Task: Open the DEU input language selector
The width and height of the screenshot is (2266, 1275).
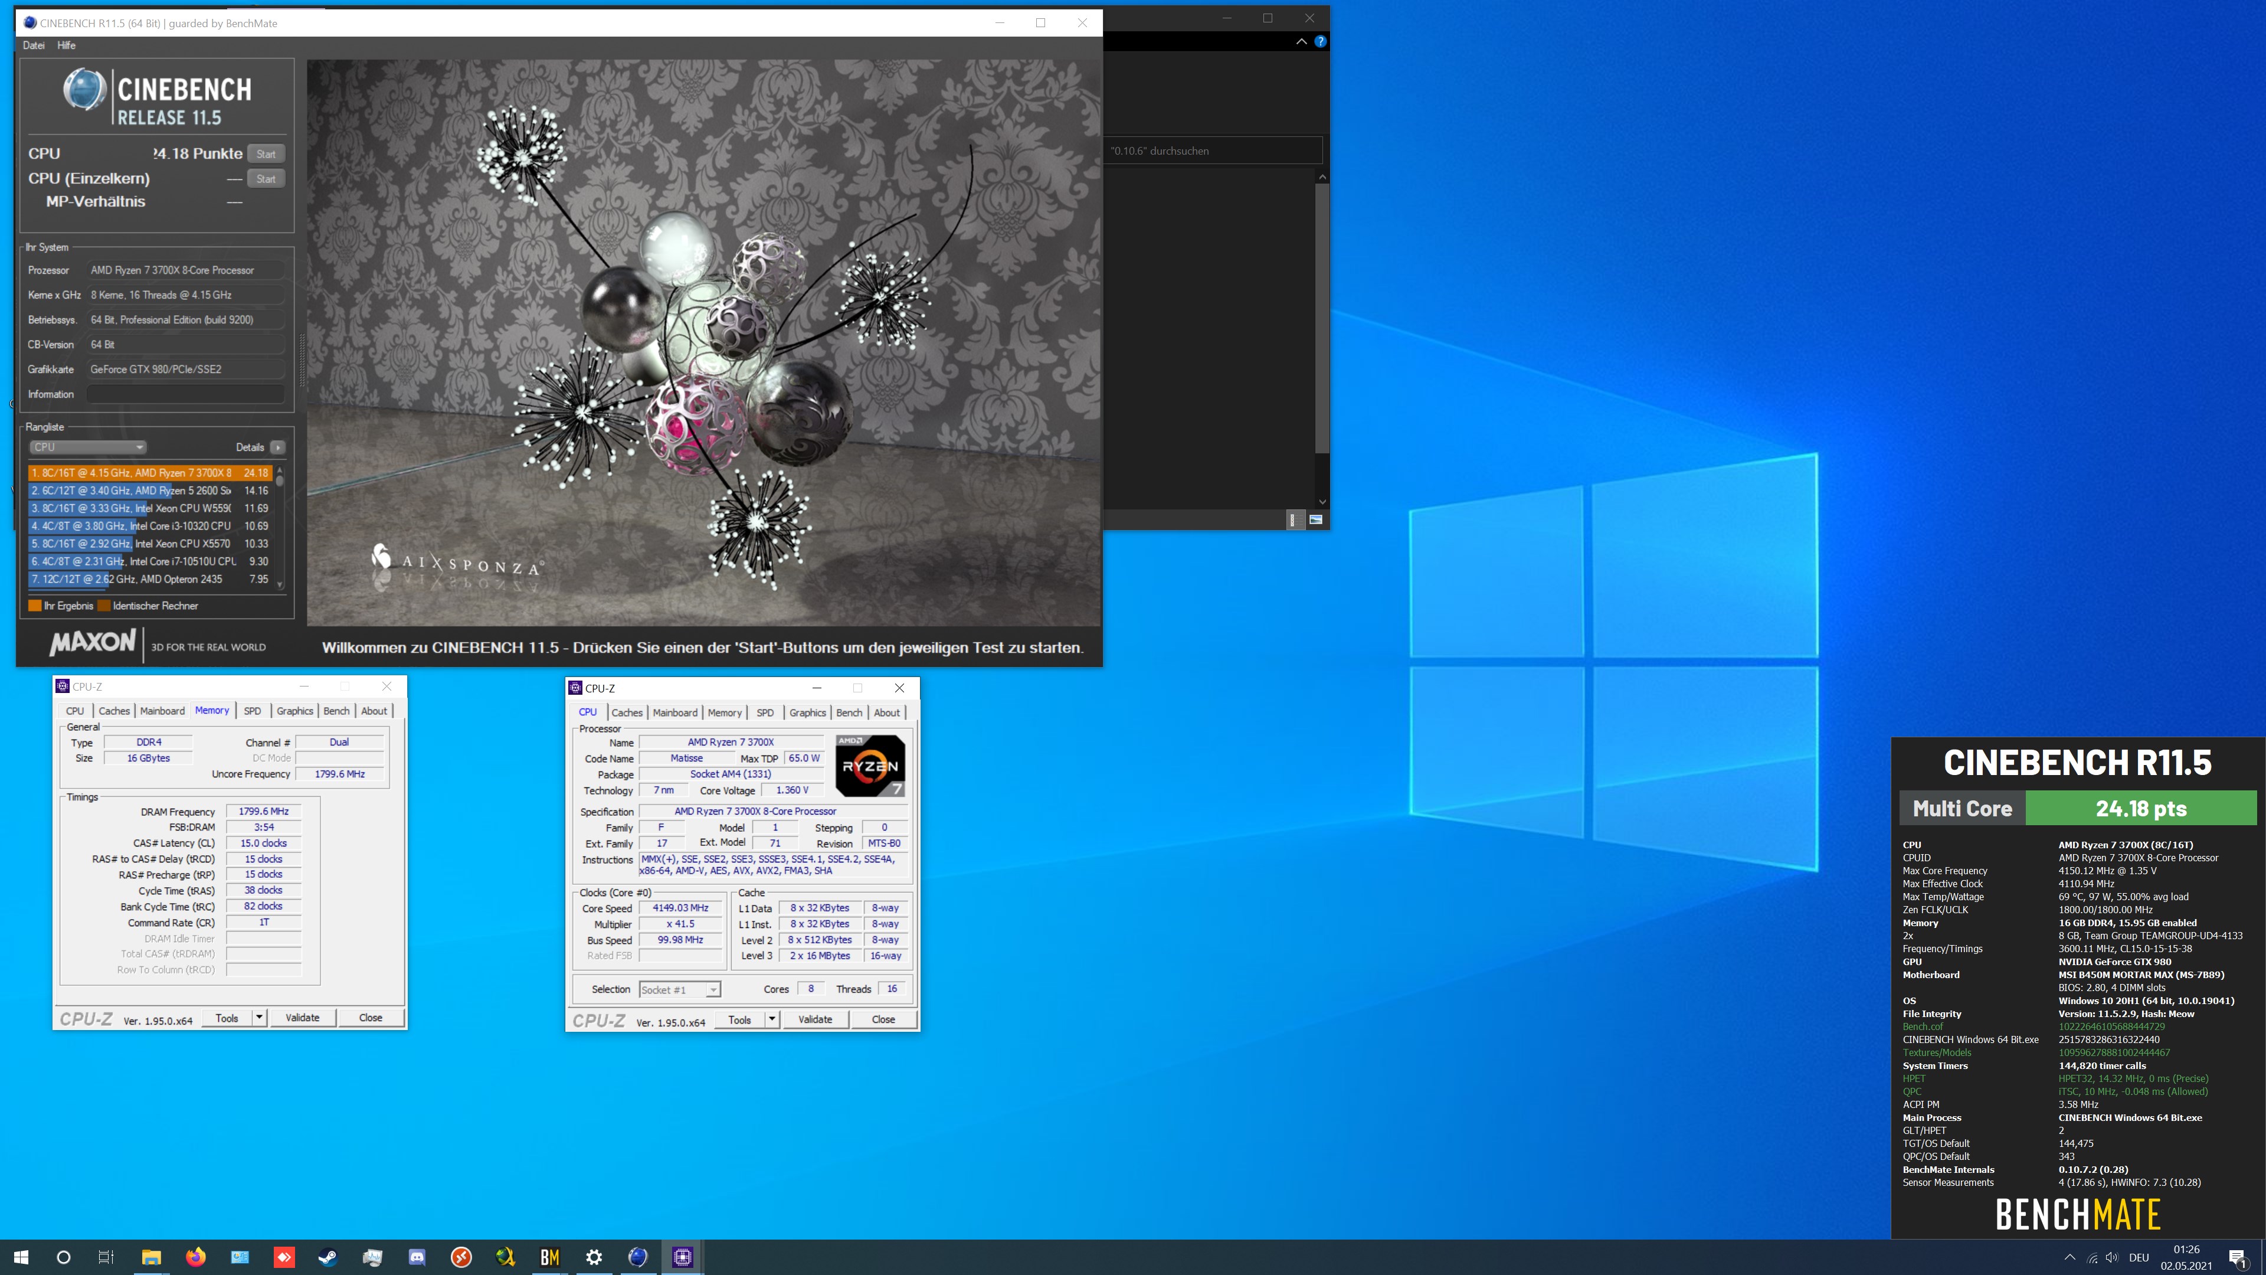Action: (2139, 1258)
